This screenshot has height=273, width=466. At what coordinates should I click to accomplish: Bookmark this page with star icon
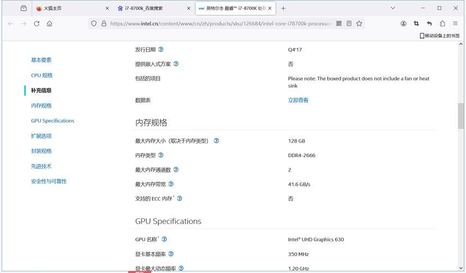coord(359,23)
